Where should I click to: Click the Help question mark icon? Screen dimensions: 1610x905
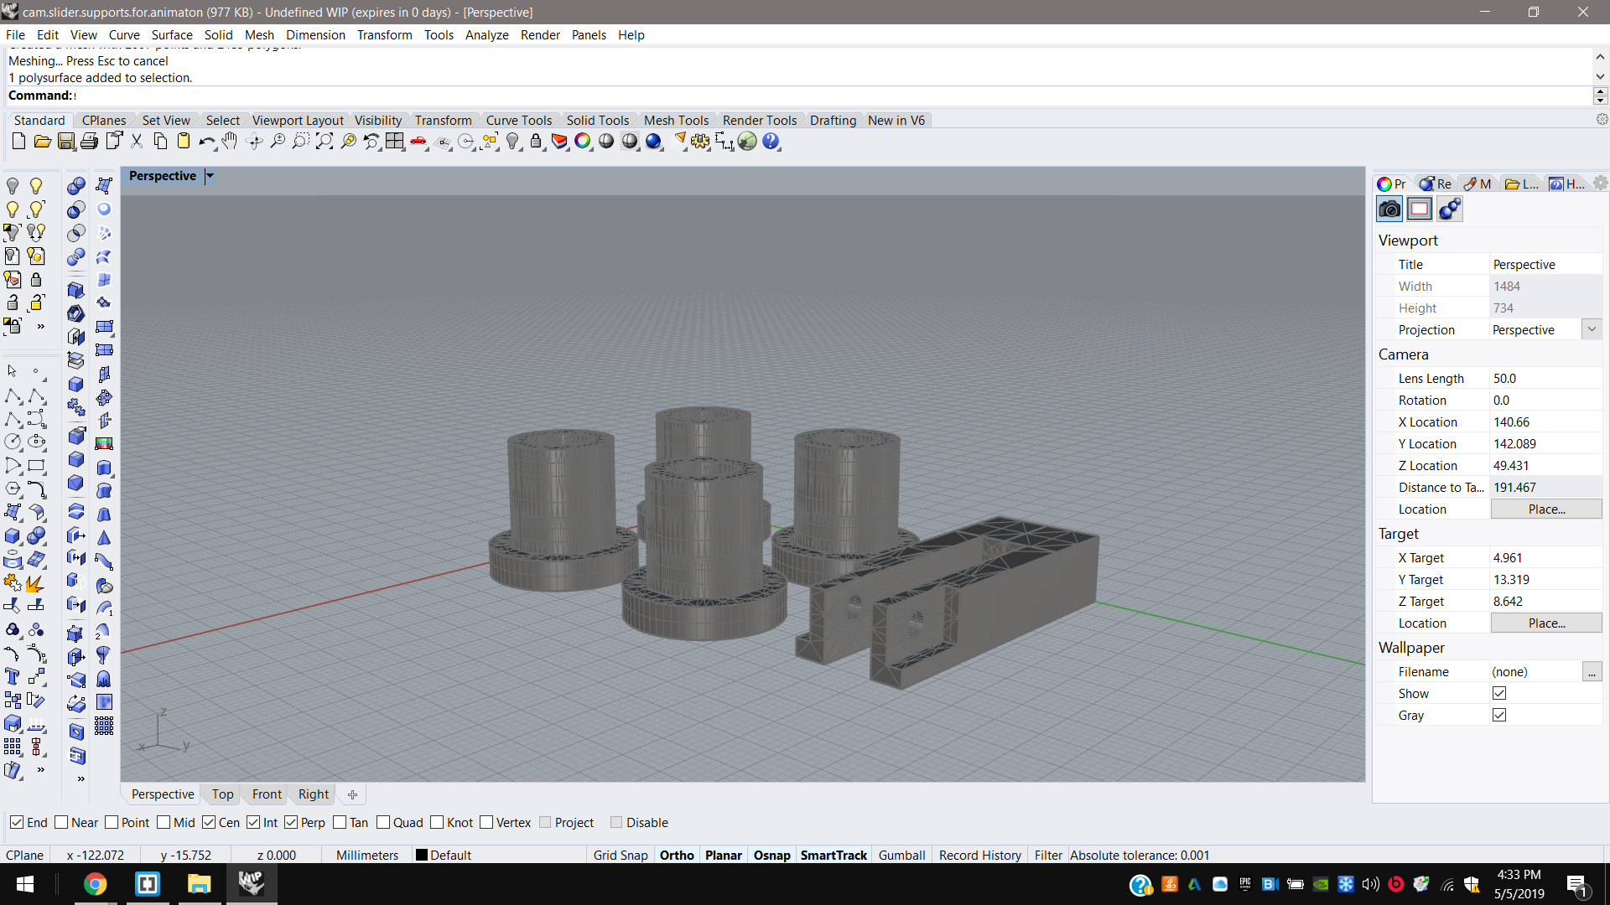click(771, 142)
